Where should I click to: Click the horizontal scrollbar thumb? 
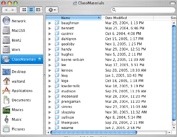coord(94,133)
